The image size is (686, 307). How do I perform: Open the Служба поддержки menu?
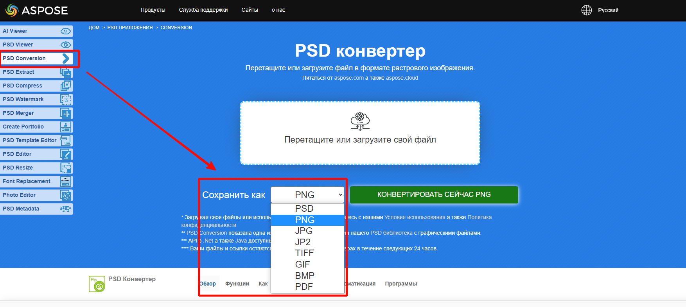(203, 10)
